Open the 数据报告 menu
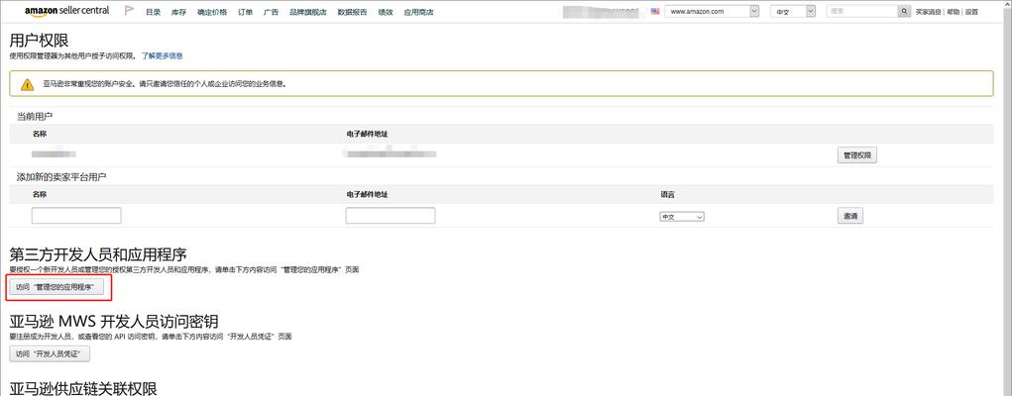 tap(353, 12)
